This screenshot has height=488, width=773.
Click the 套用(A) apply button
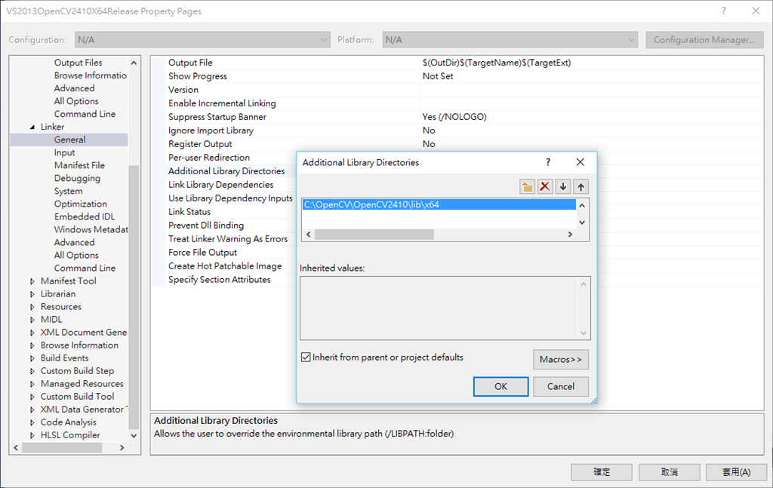click(x=737, y=471)
